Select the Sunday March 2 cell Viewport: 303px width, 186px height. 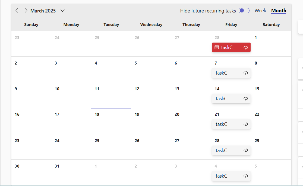pos(31,69)
